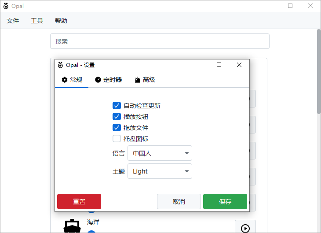
Task: Click the main window vertical scrollbar
Action: click(x=319, y=71)
